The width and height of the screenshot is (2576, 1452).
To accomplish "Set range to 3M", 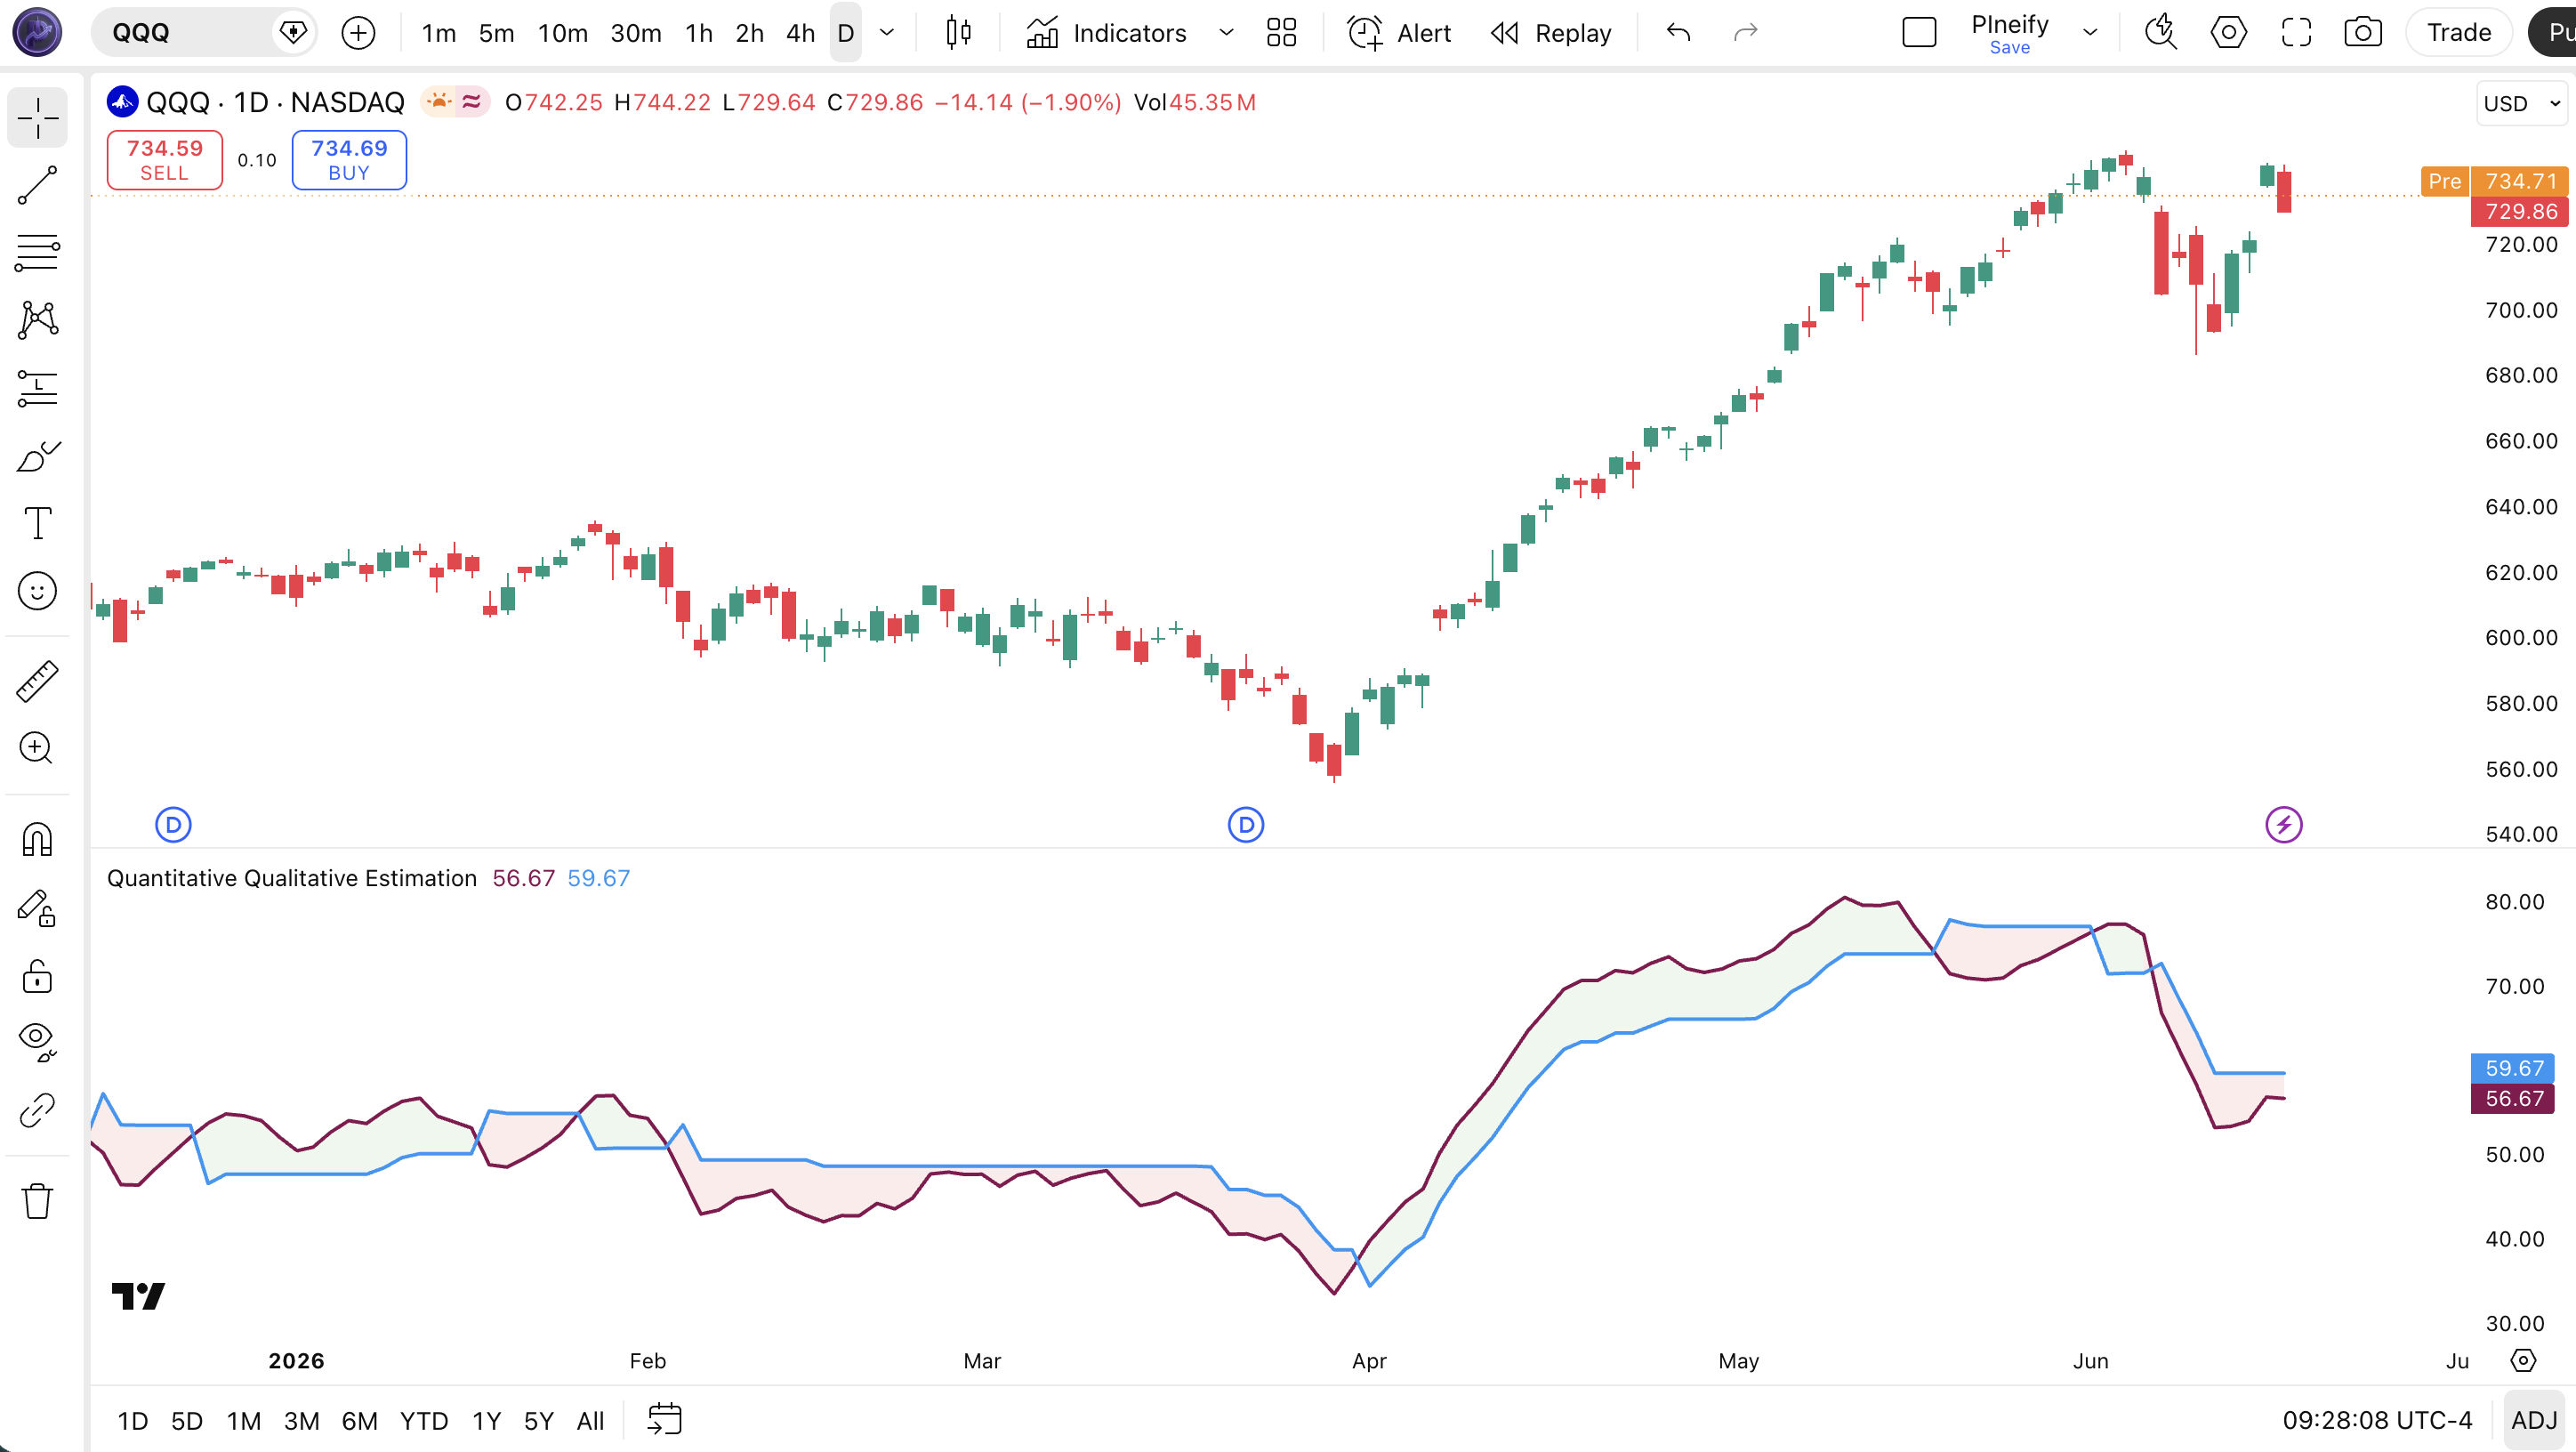I will tap(302, 1420).
